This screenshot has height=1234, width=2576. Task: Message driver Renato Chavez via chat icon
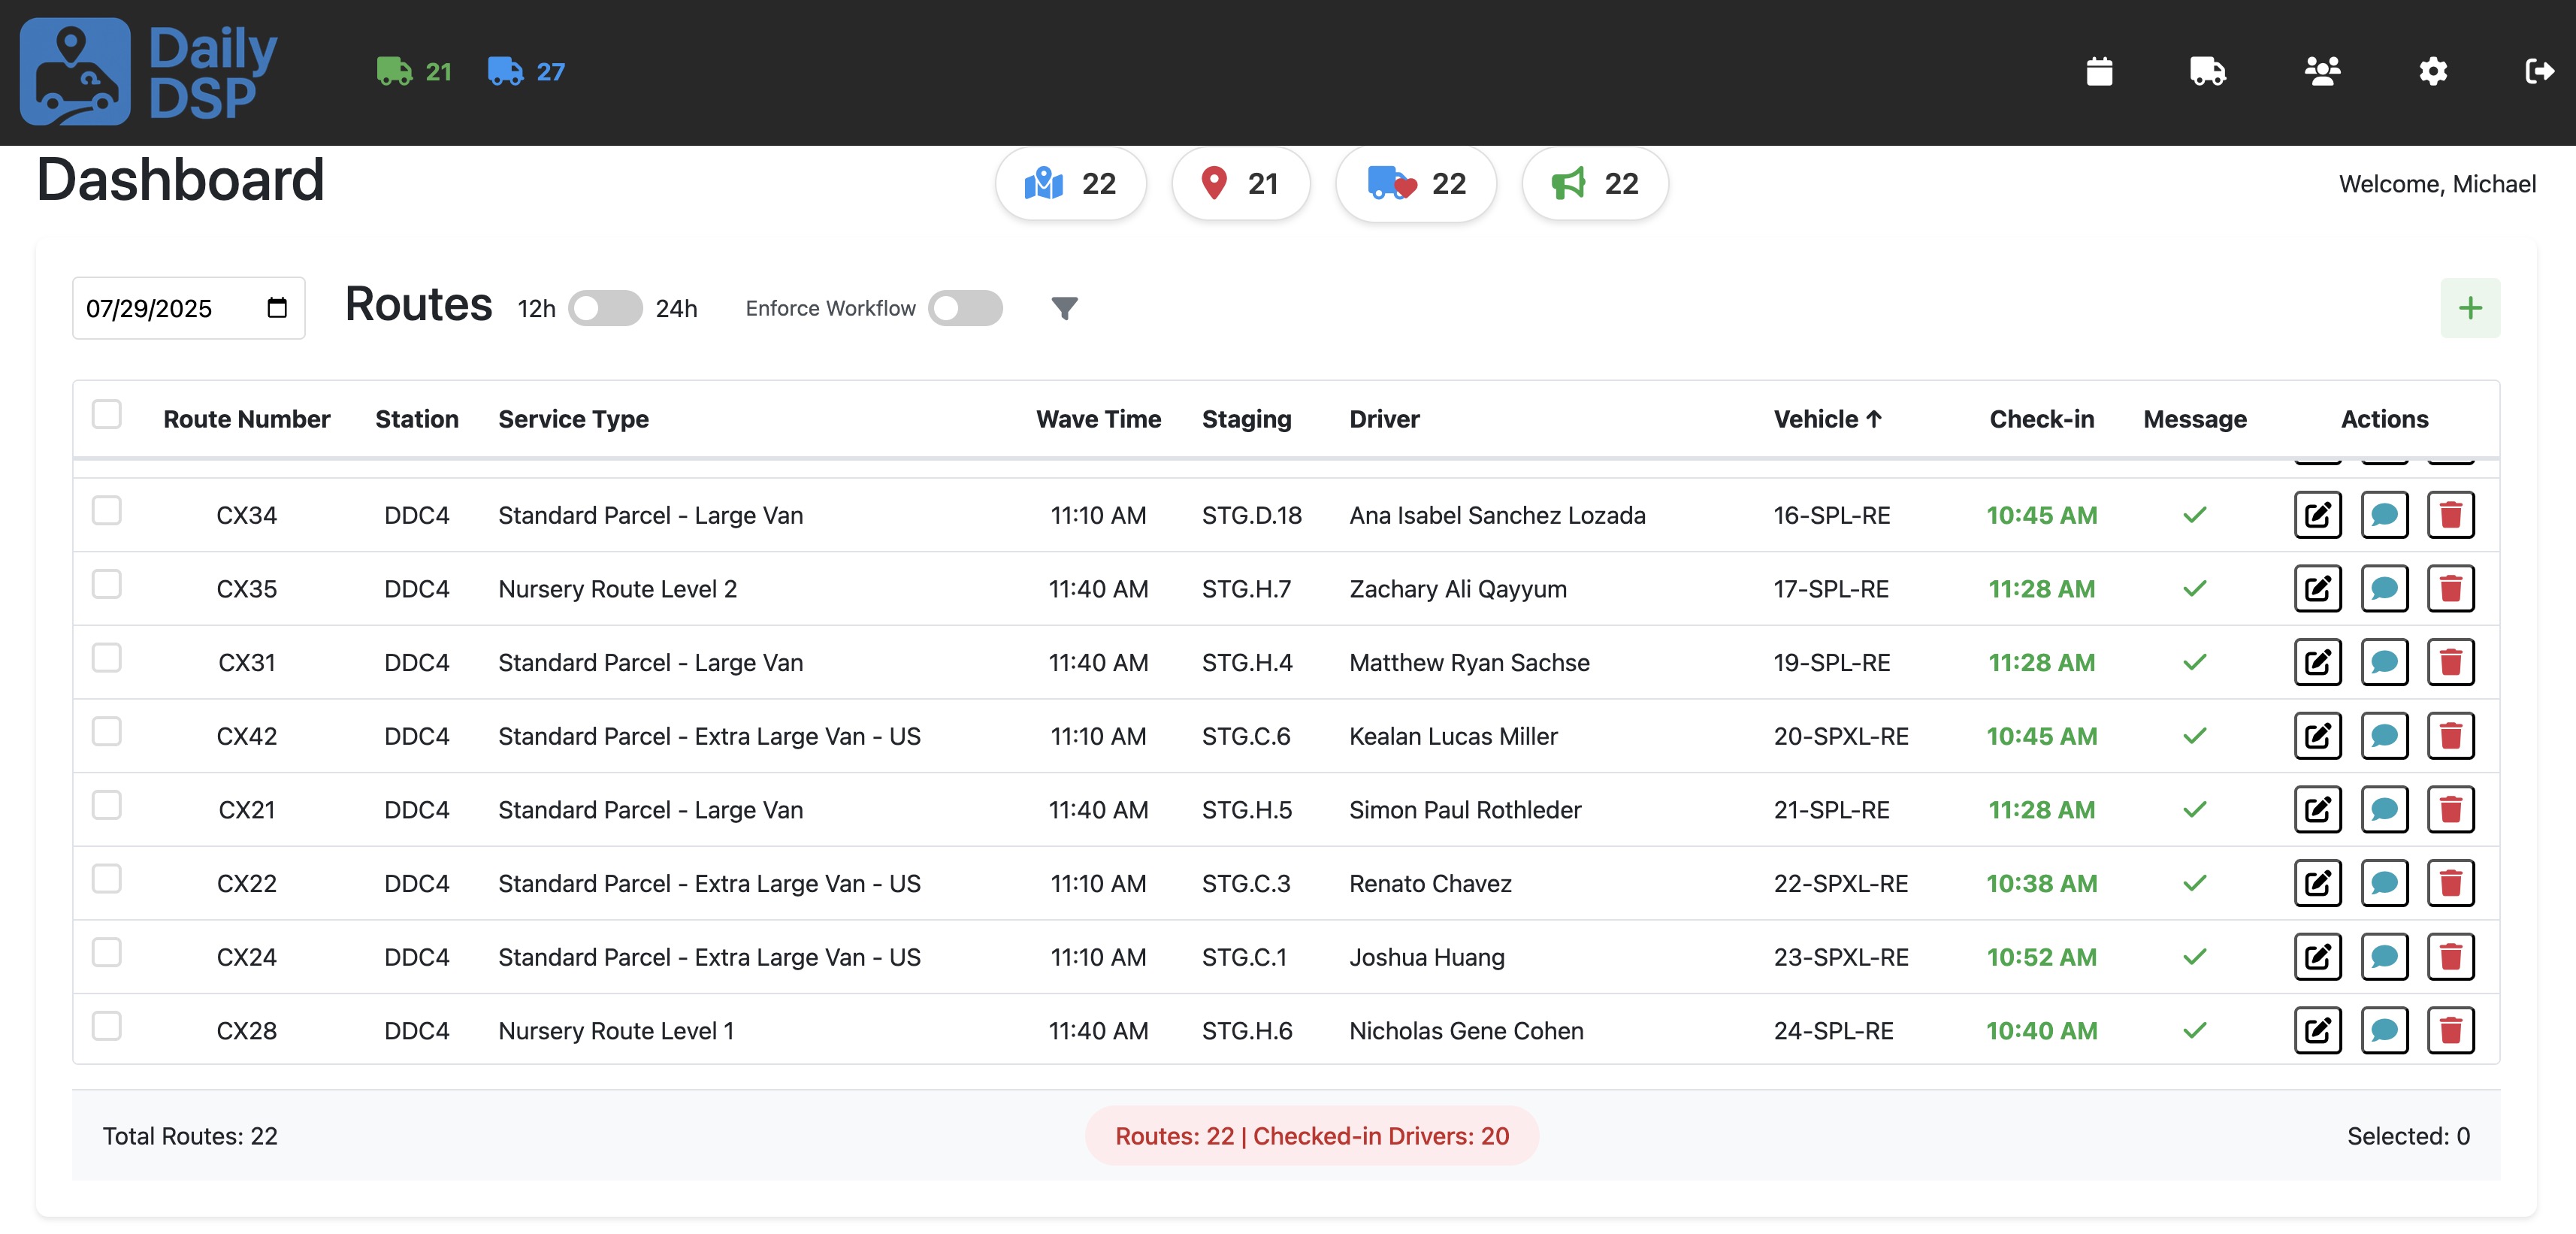[2385, 882]
